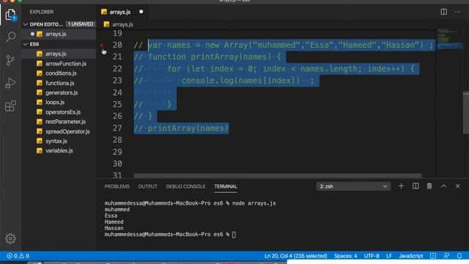469x264 pixels.
Task: Open restParameter.js file
Action: [59, 122]
